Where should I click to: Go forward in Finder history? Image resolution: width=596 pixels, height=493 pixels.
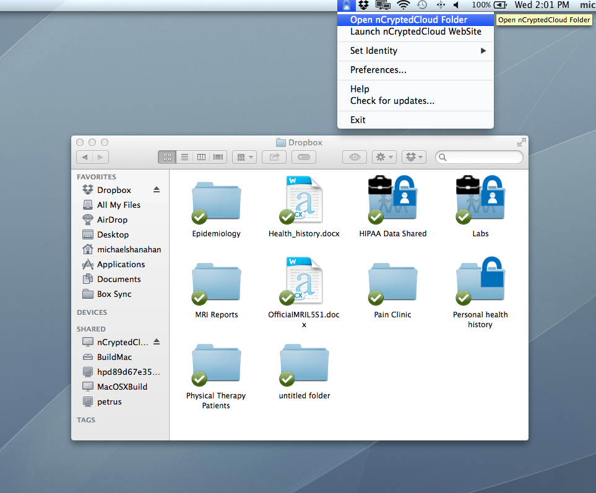(x=101, y=157)
